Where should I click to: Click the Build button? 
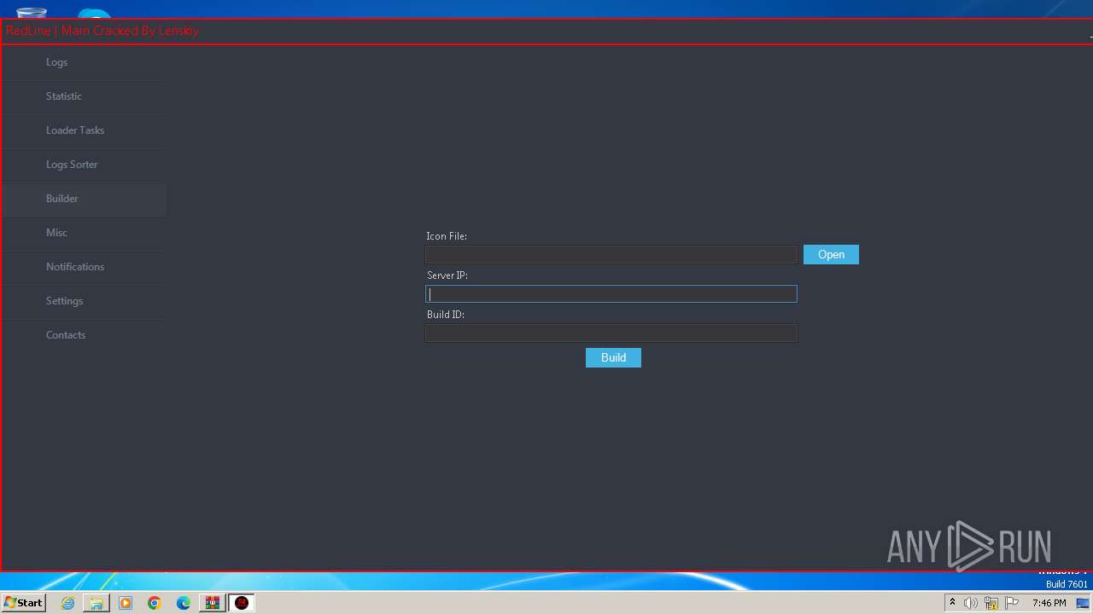pyautogui.click(x=613, y=358)
